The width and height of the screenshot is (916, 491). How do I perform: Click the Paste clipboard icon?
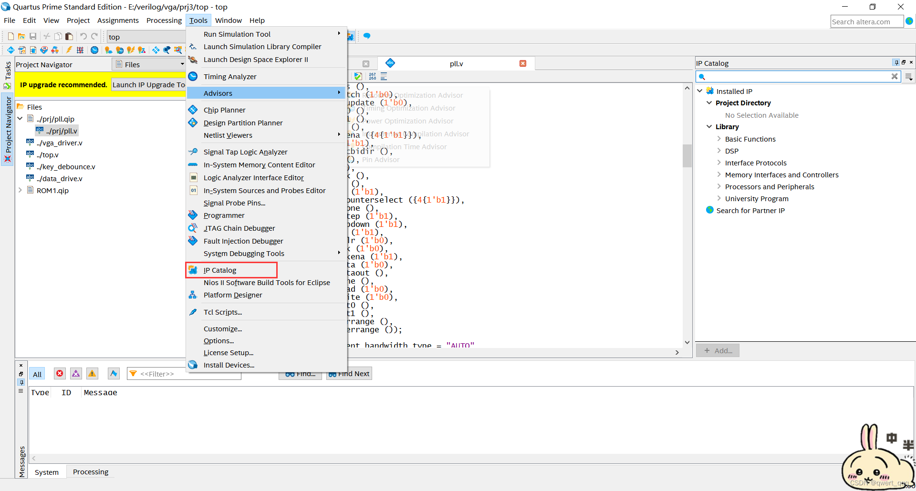pyautogui.click(x=69, y=36)
